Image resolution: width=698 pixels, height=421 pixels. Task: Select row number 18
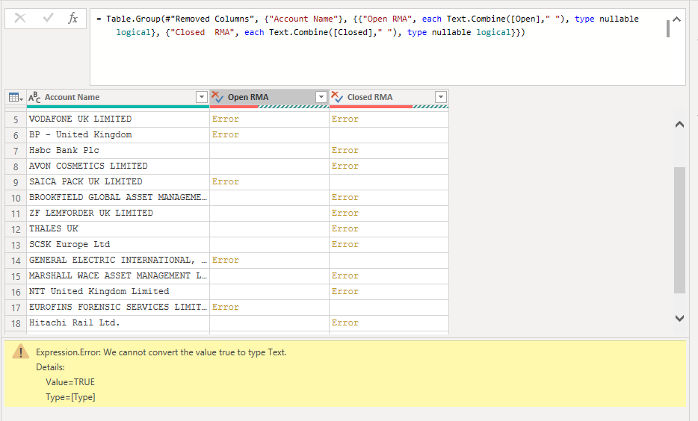click(x=16, y=323)
